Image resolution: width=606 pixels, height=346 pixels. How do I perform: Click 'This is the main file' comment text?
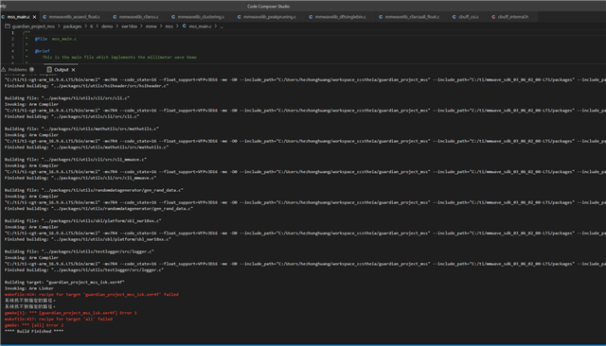[119, 57]
